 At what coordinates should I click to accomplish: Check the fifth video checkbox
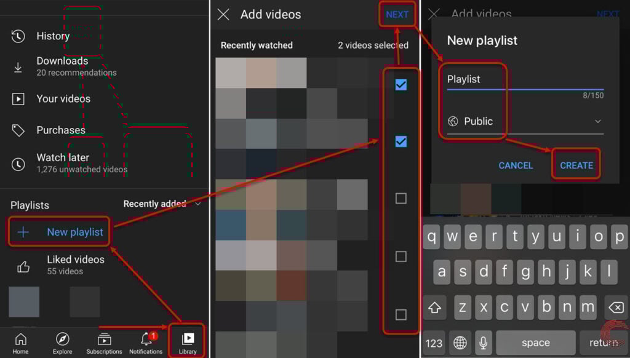click(x=401, y=314)
